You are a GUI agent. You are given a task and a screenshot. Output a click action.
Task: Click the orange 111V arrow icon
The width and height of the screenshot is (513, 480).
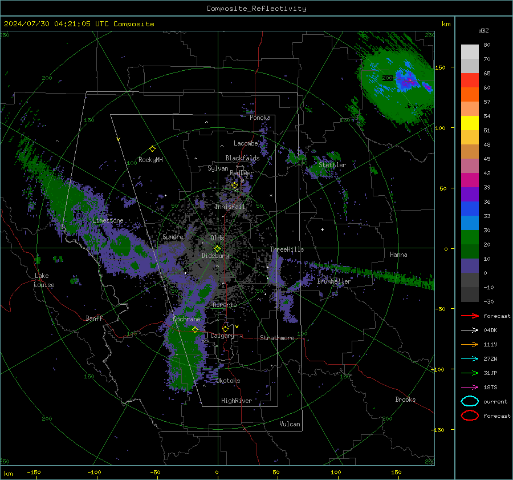[x=470, y=344]
